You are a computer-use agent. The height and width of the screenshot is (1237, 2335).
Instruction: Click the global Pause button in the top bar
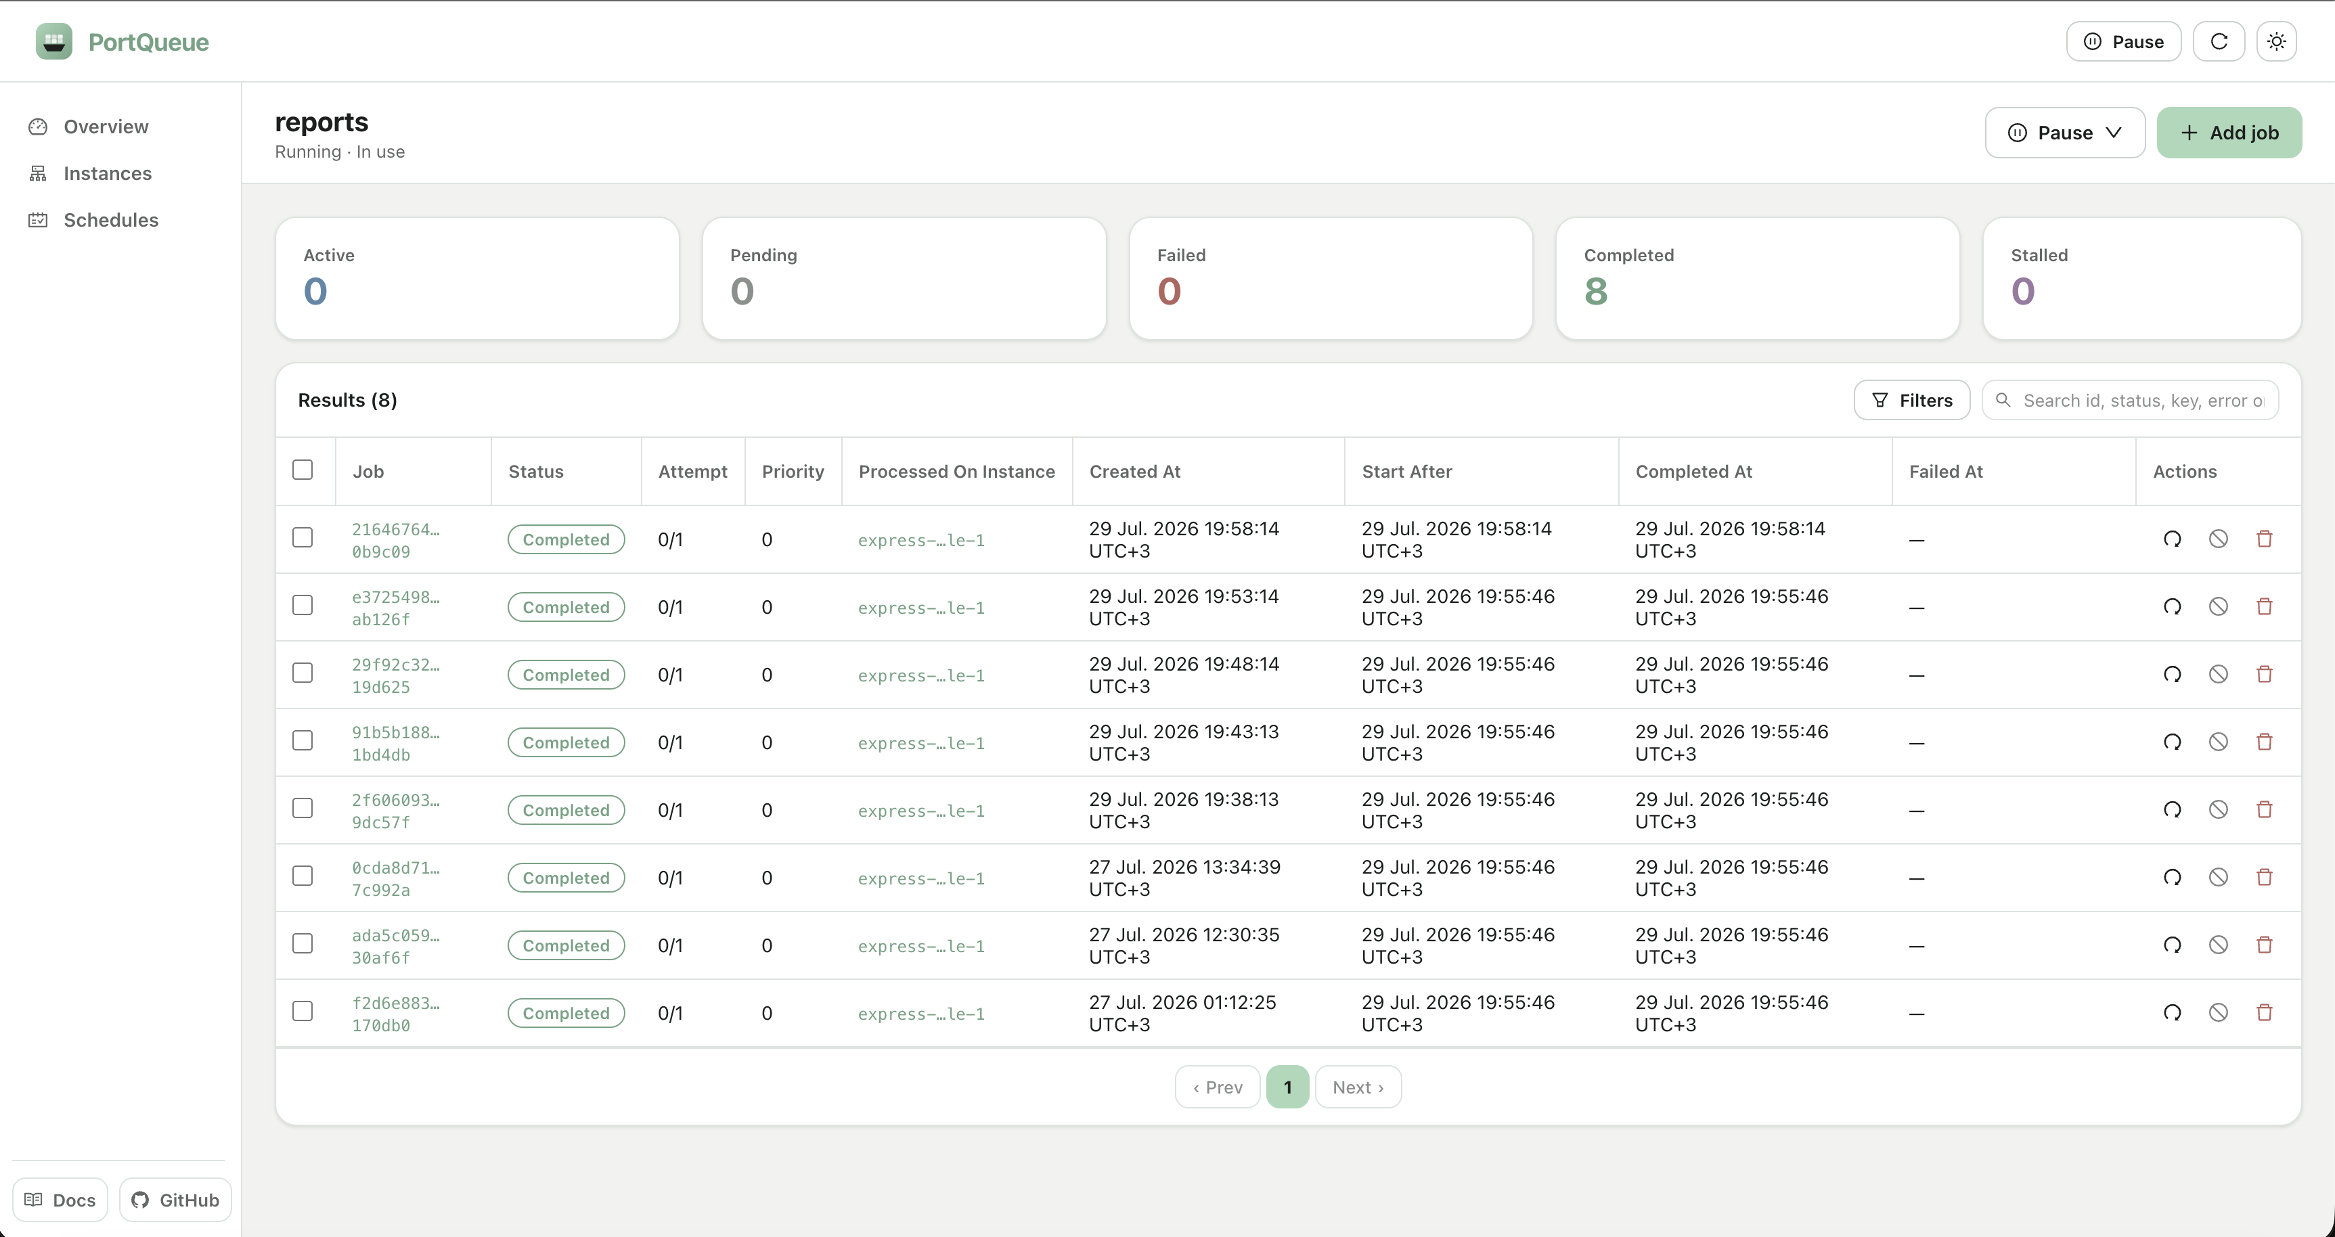point(2123,42)
